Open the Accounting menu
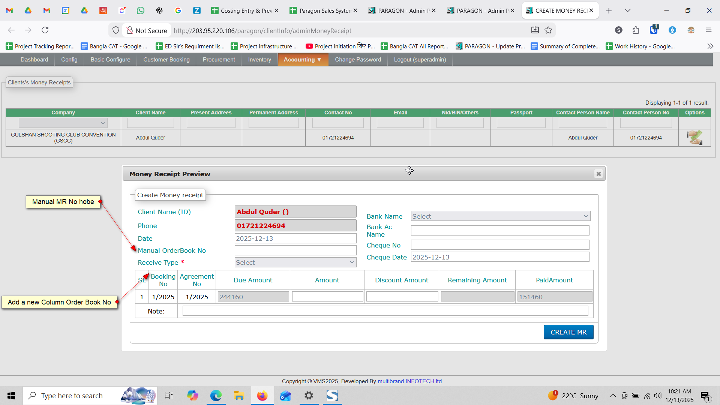Image resolution: width=720 pixels, height=405 pixels. pos(302,60)
